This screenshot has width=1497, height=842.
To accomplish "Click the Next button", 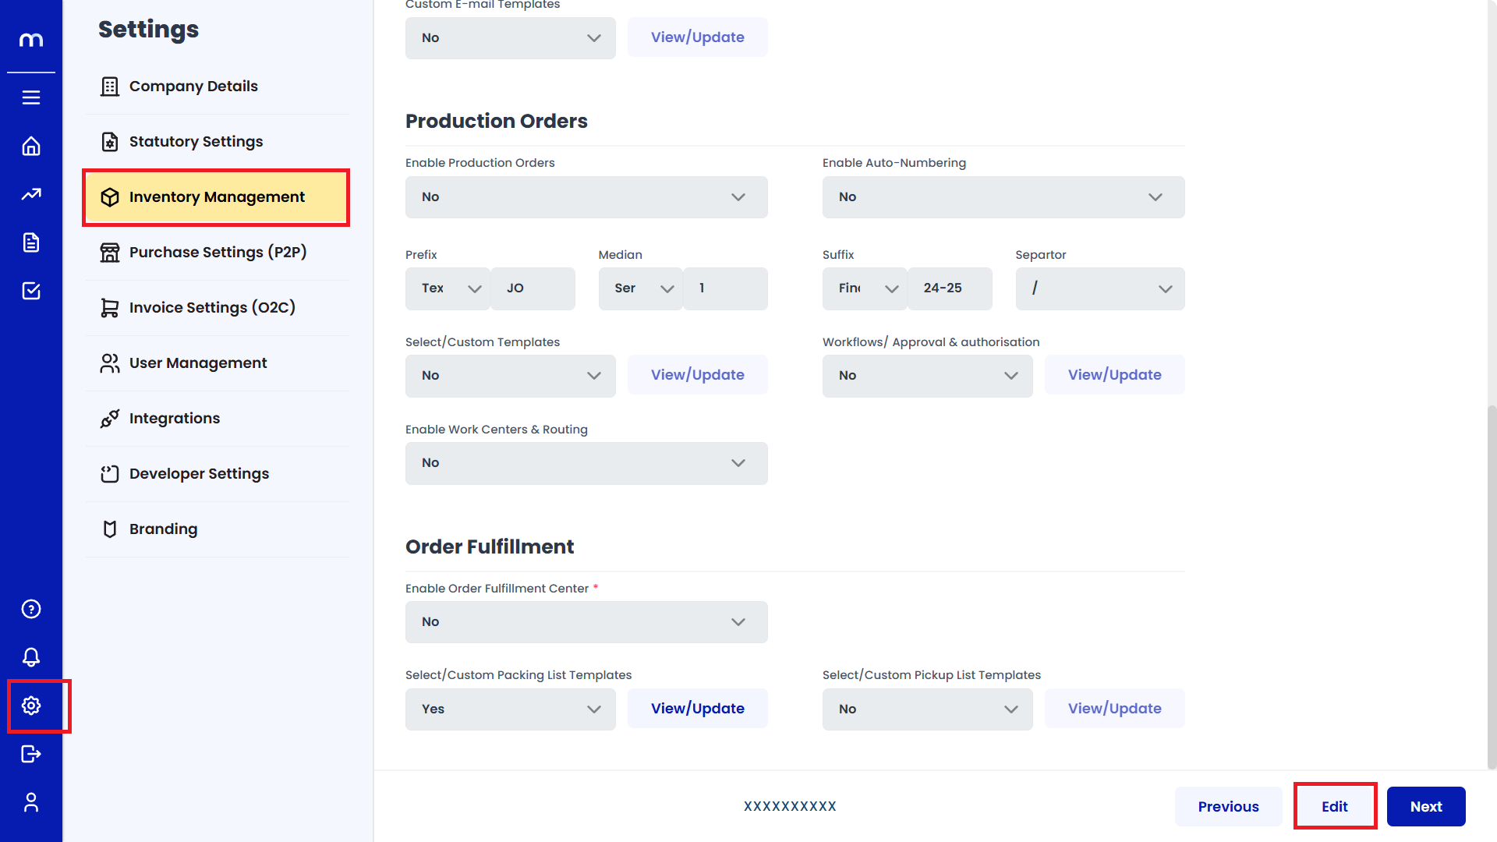I will tap(1425, 806).
